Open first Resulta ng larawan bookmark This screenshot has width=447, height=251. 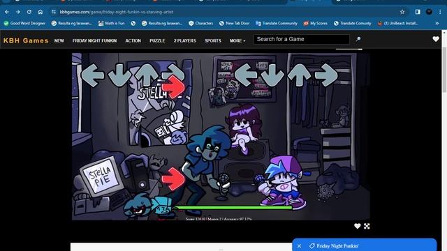point(72,23)
